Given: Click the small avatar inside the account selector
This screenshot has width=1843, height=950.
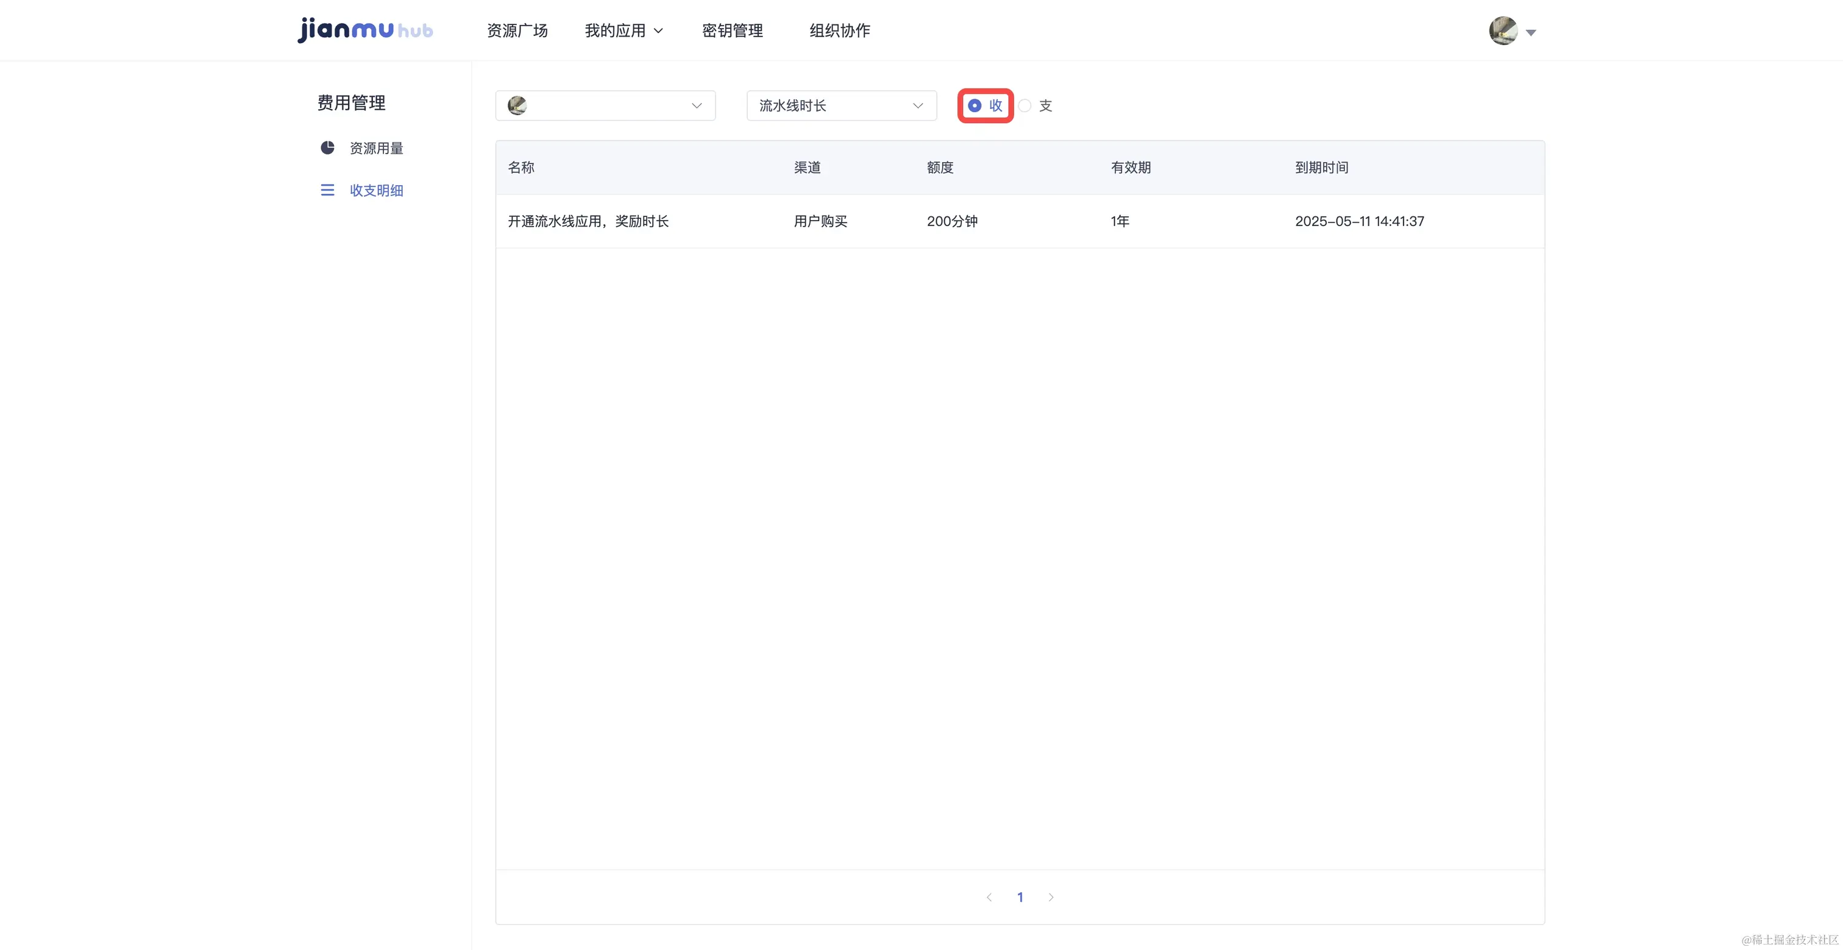Looking at the screenshot, I should tap(517, 106).
